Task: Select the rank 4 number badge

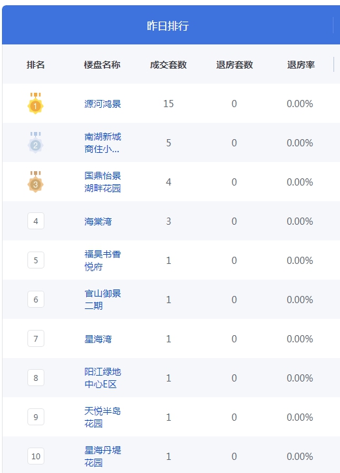Action: point(36,221)
